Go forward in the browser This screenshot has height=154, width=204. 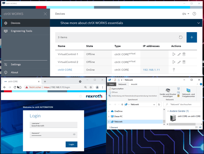pyautogui.click(x=10, y=87)
